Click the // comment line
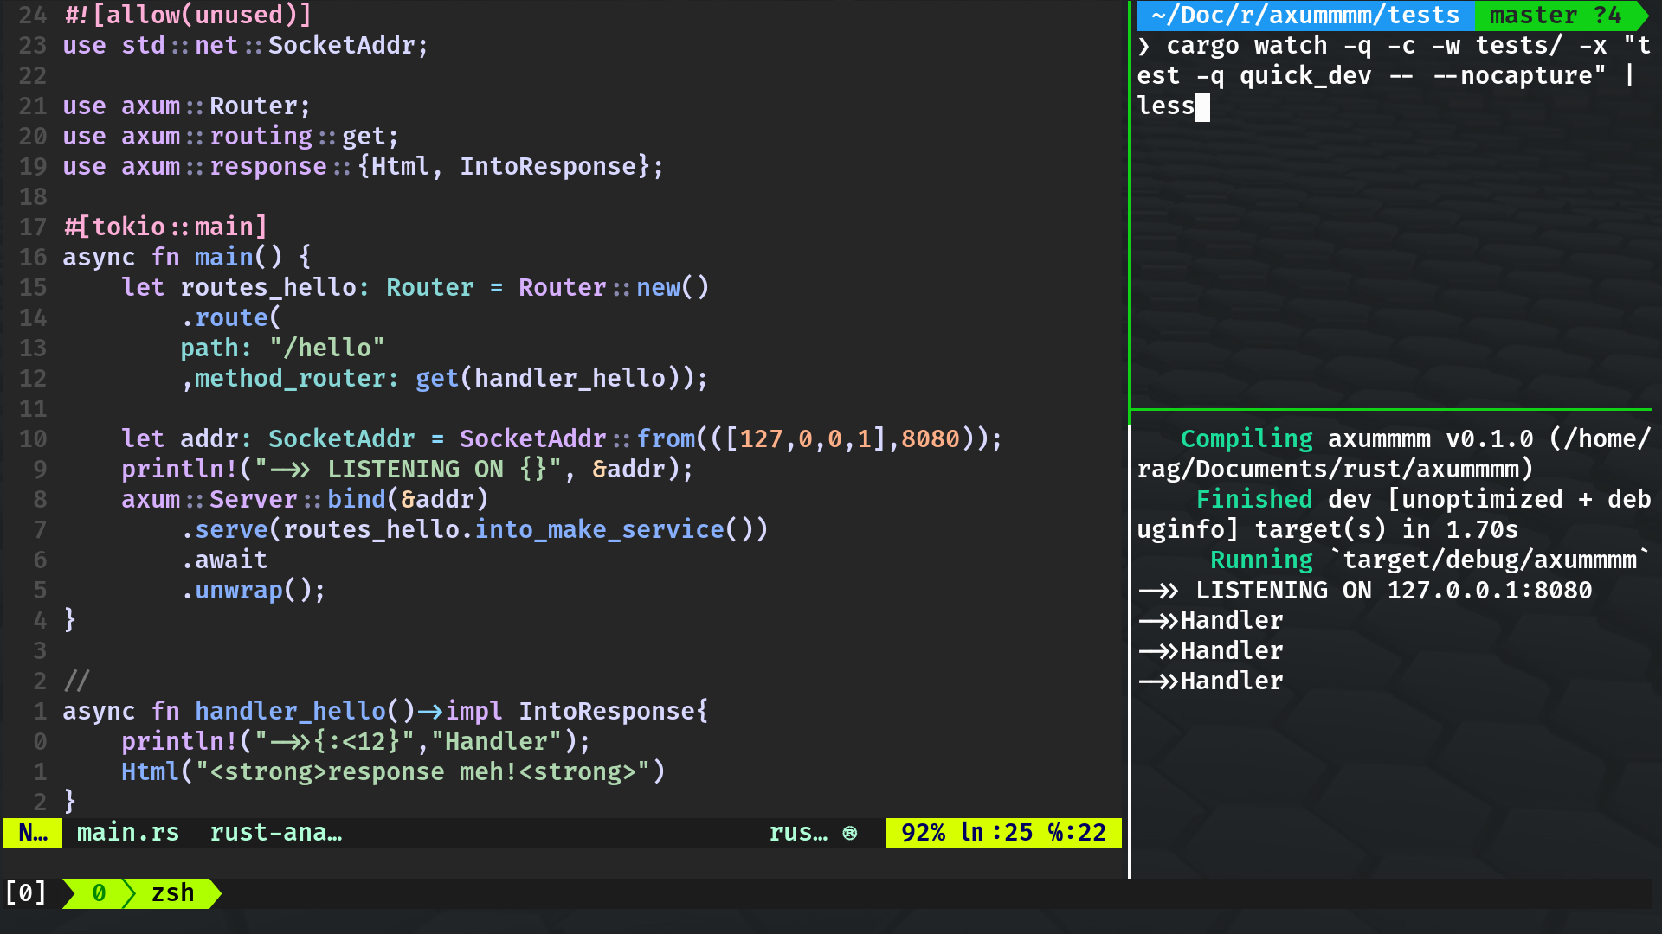 (77, 681)
